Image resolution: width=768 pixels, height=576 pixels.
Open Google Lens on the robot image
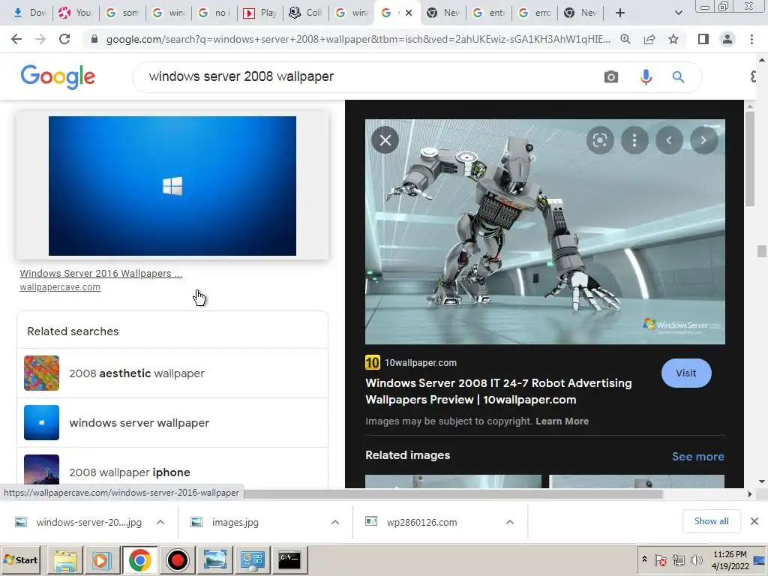[600, 140]
